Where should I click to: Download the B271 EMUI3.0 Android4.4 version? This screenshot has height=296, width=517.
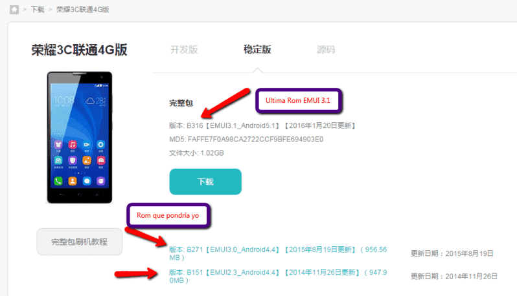point(278,253)
